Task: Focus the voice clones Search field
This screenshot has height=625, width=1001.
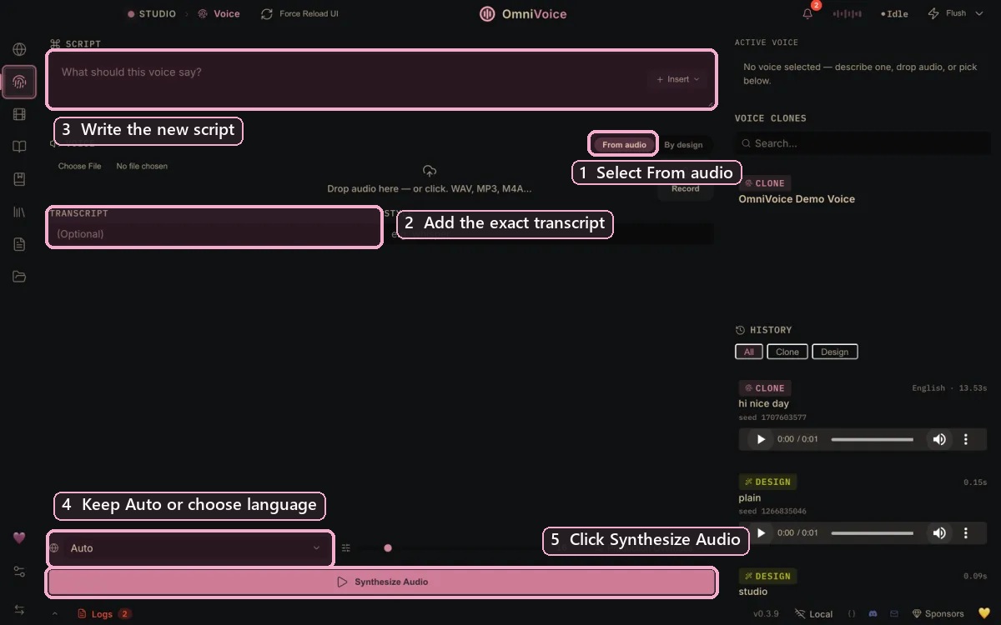Action: (x=863, y=143)
